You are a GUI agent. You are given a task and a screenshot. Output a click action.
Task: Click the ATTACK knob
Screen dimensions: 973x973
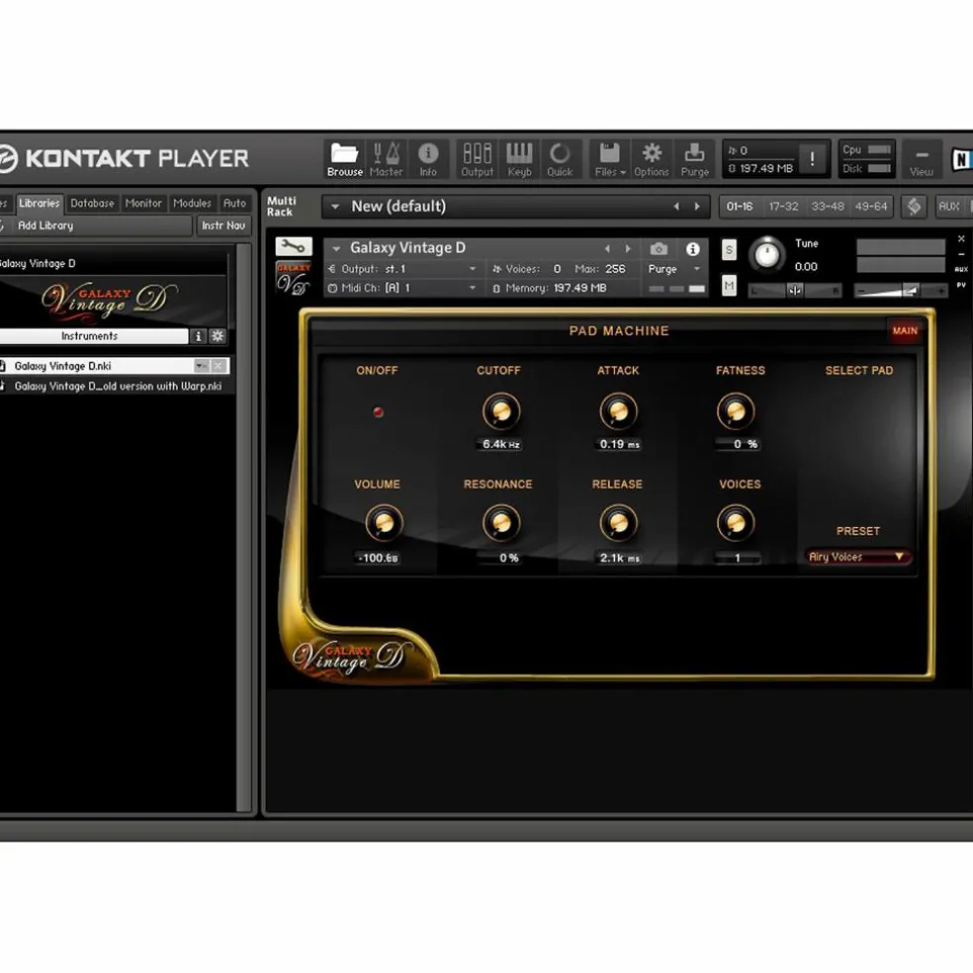tap(619, 411)
